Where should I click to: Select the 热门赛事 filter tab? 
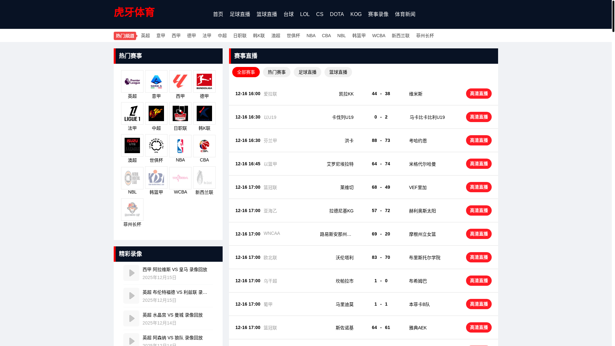pyautogui.click(x=277, y=72)
